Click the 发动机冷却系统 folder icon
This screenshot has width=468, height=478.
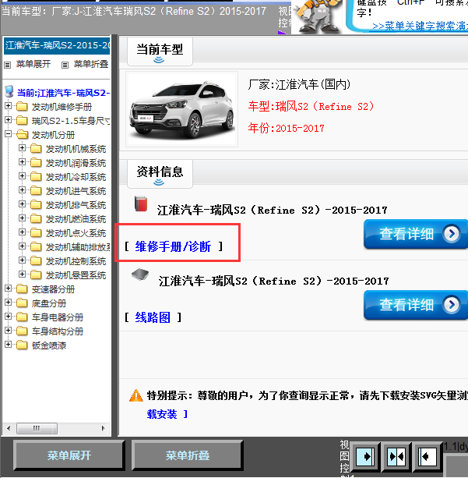pos(36,176)
